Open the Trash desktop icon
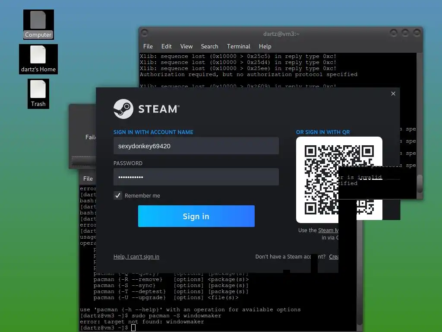Image resolution: width=442 pixels, height=332 pixels. [x=38, y=94]
